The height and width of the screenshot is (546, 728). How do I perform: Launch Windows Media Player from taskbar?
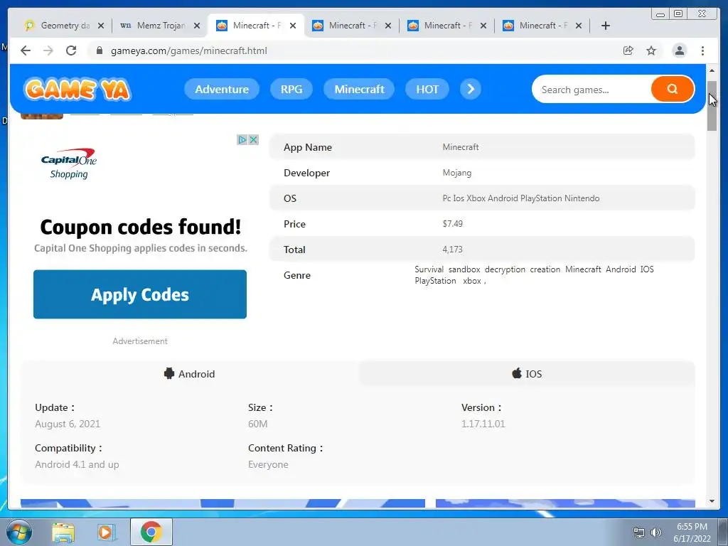click(x=106, y=532)
